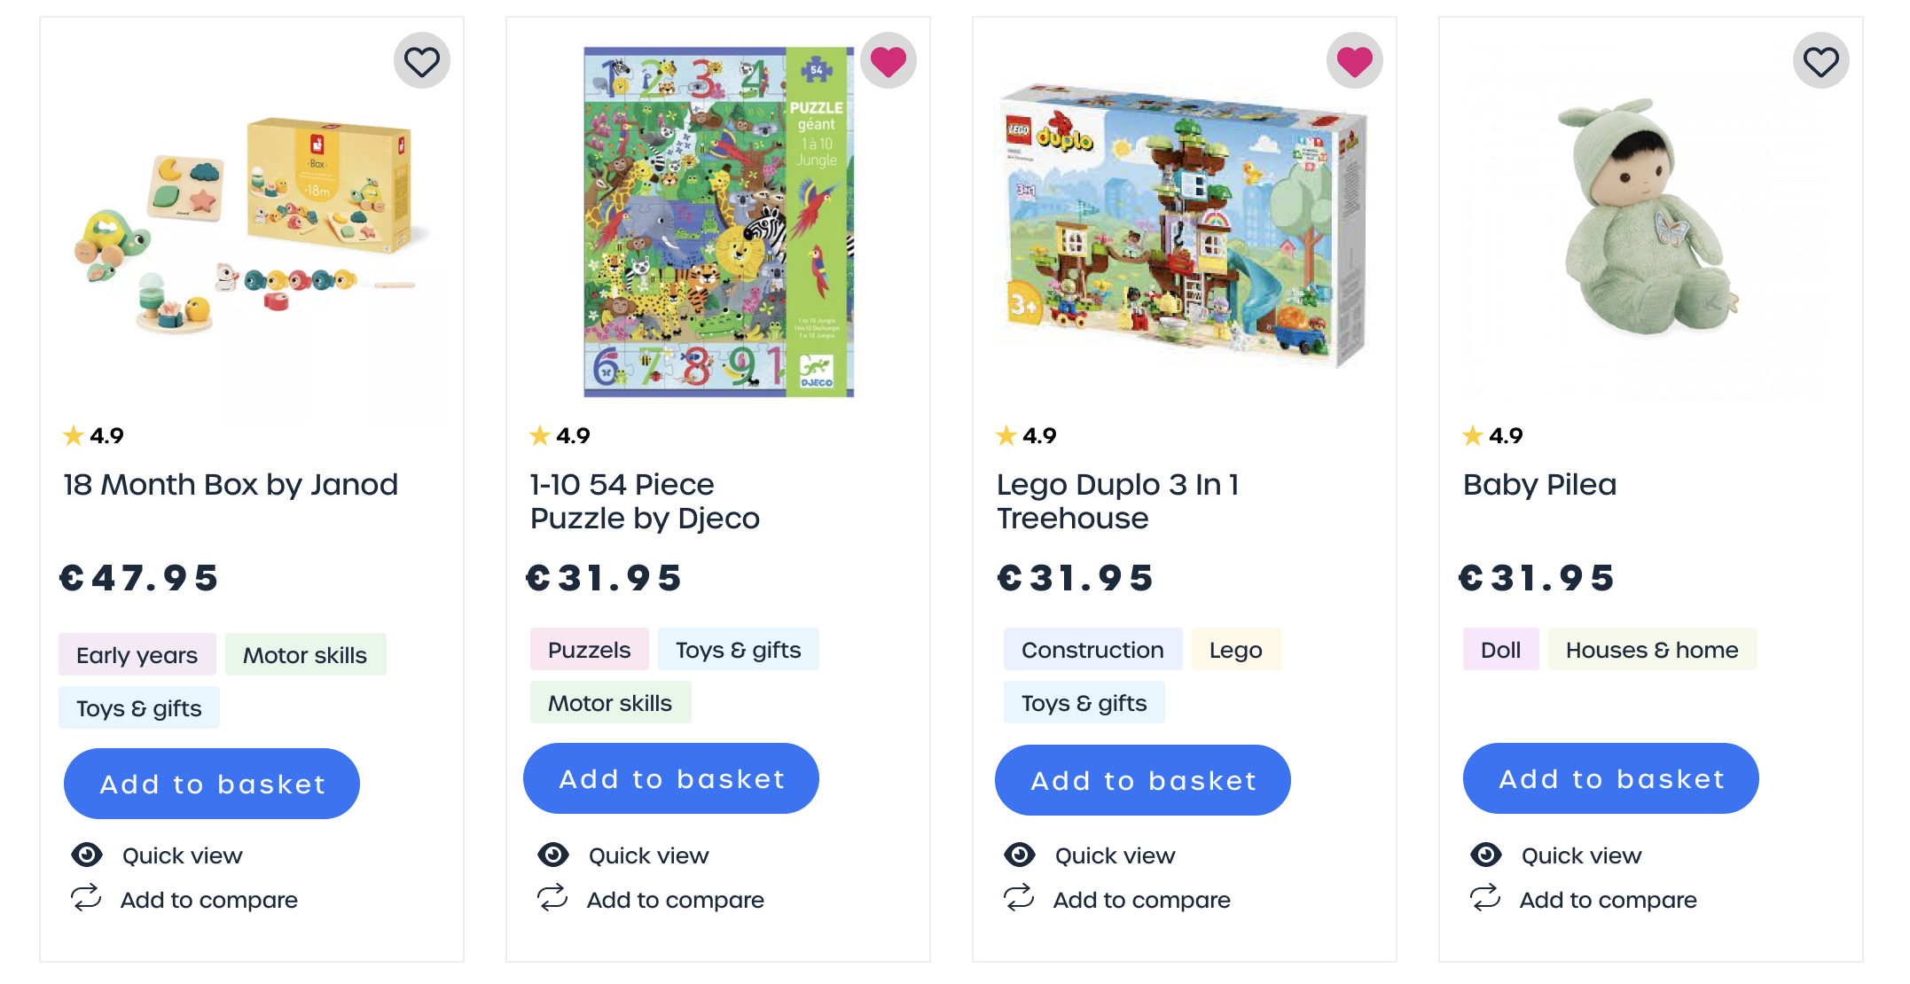The width and height of the screenshot is (1910, 984).
Task: Click eye icon under Lego Duplo Treehouse
Action: (1020, 855)
